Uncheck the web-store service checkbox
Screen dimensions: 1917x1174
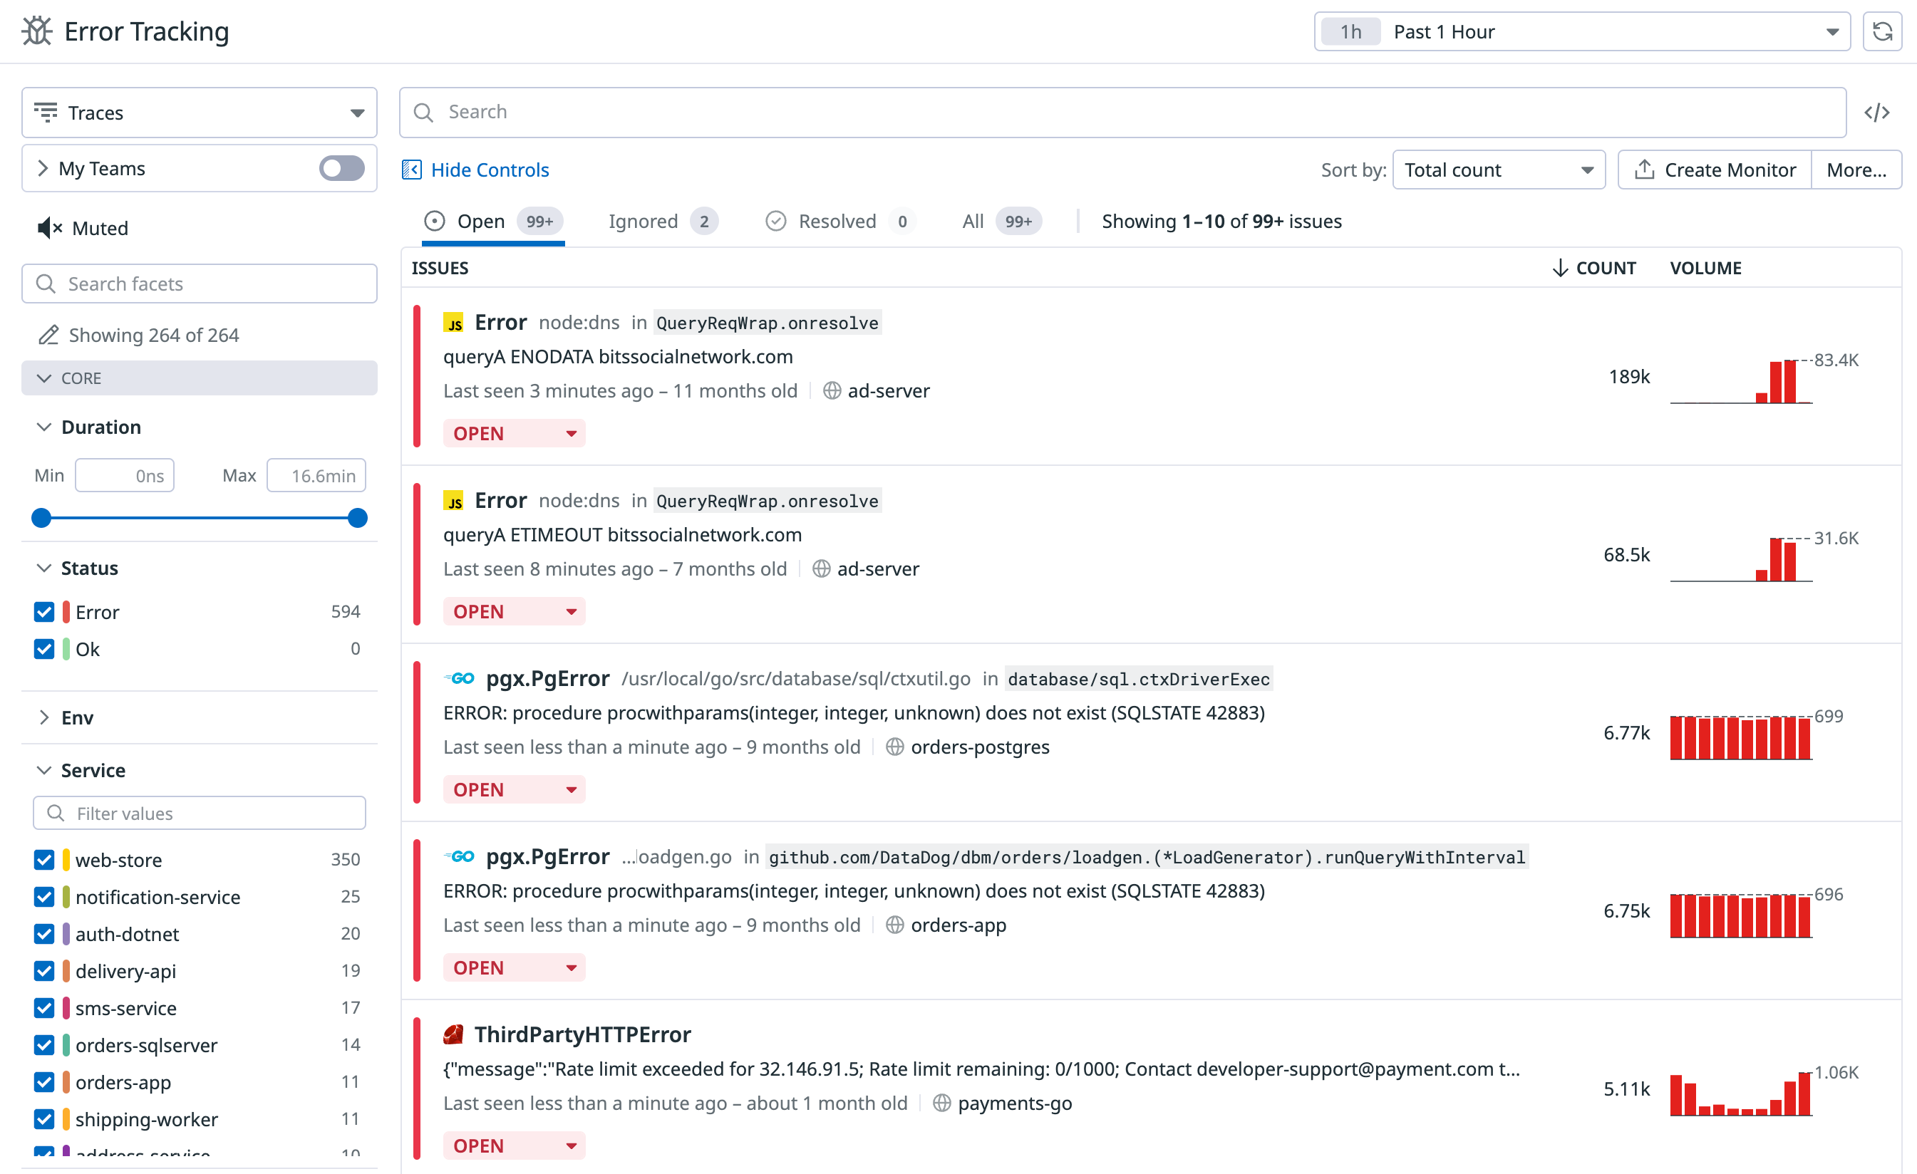tap(44, 859)
